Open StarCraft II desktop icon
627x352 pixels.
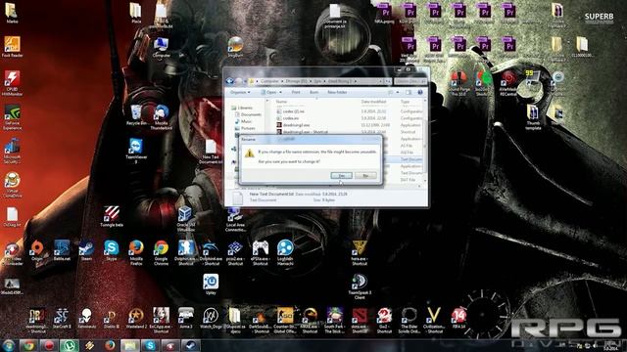coord(62,318)
